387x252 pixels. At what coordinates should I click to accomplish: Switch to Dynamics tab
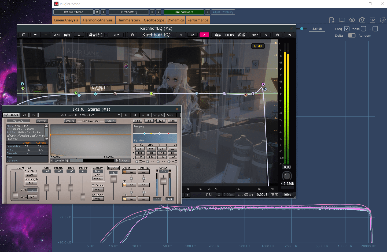pos(176,20)
